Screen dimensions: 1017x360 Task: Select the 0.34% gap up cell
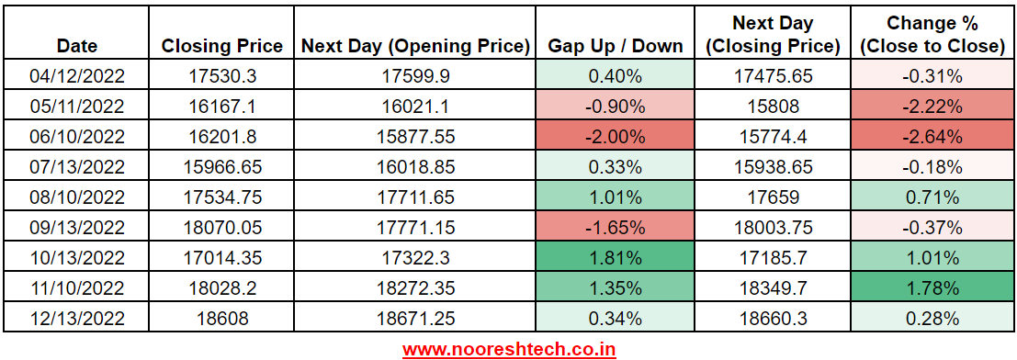coord(615,318)
